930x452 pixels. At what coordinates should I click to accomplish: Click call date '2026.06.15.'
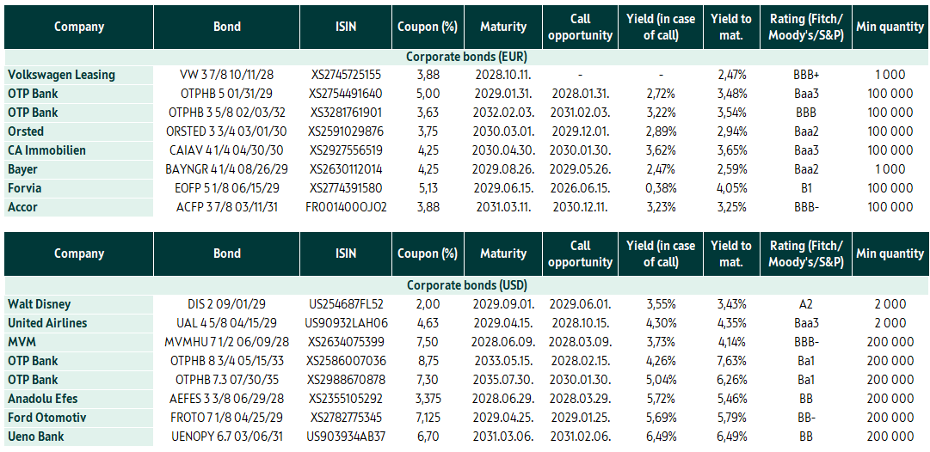click(580, 188)
